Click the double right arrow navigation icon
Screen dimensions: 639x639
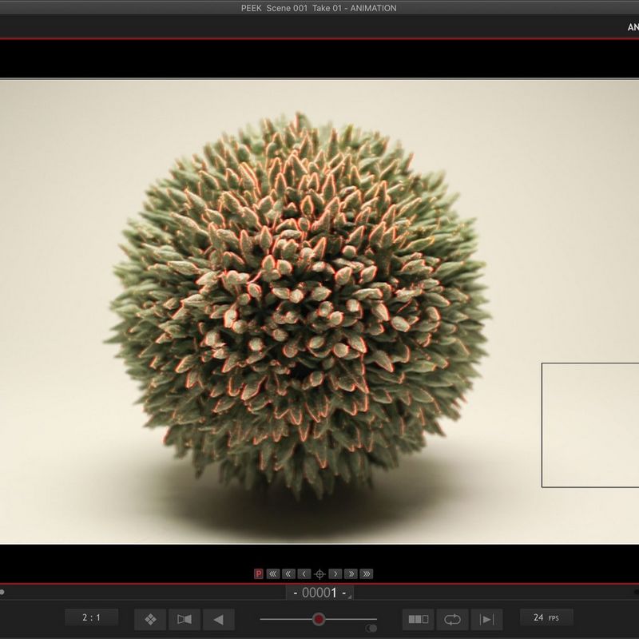351,573
